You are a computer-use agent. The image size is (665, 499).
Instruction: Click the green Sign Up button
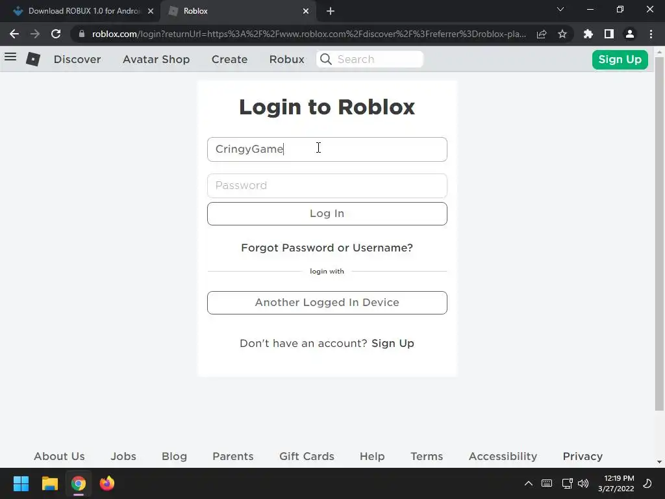click(620, 59)
